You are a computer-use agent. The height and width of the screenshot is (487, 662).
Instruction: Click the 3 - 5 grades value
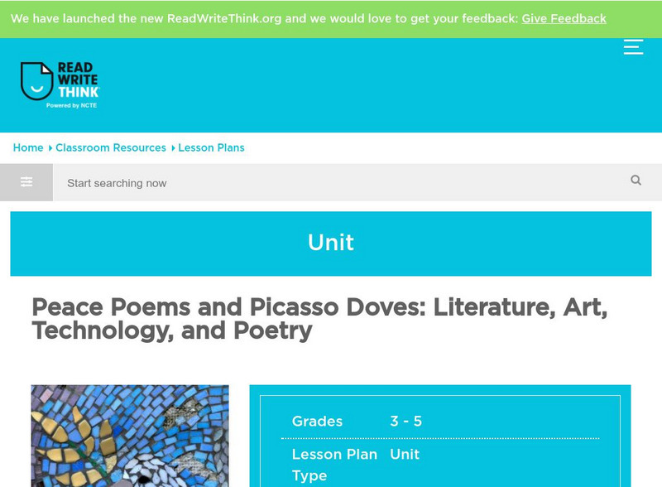(x=406, y=422)
